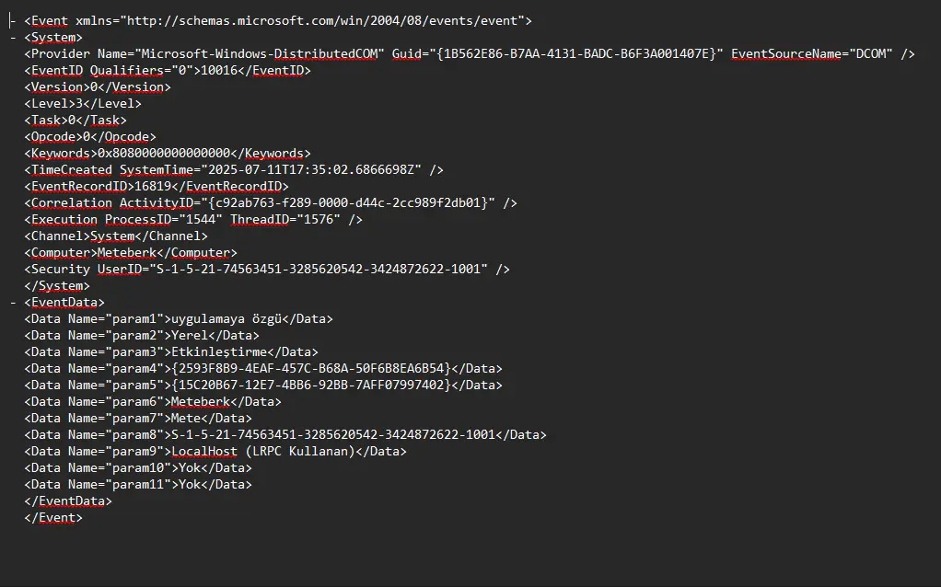Viewport: 941px width, 587px height.
Task: Click the EventID value 10016
Action: pos(219,71)
